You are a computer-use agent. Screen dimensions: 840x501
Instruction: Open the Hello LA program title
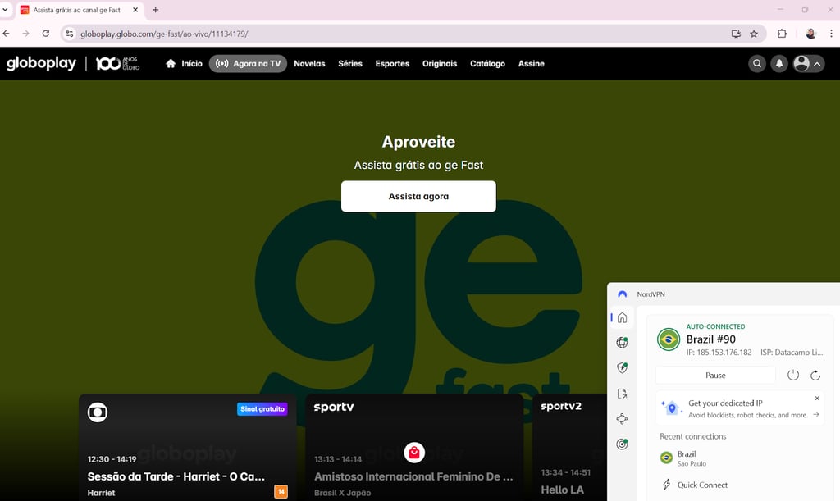point(563,490)
